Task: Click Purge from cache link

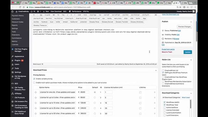Action: pos(168,49)
